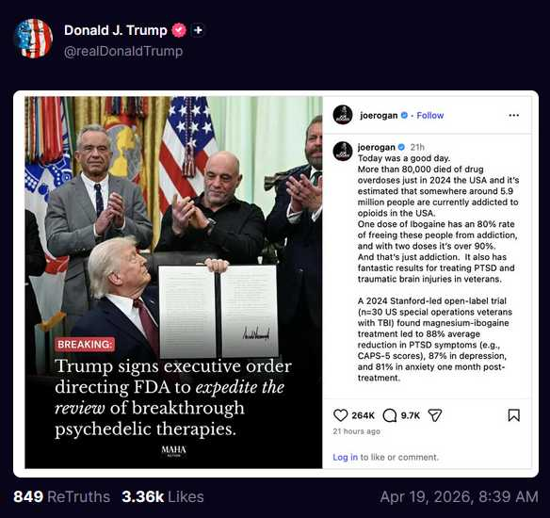
Task: Click the share paper-plane icon
Action: tap(435, 415)
